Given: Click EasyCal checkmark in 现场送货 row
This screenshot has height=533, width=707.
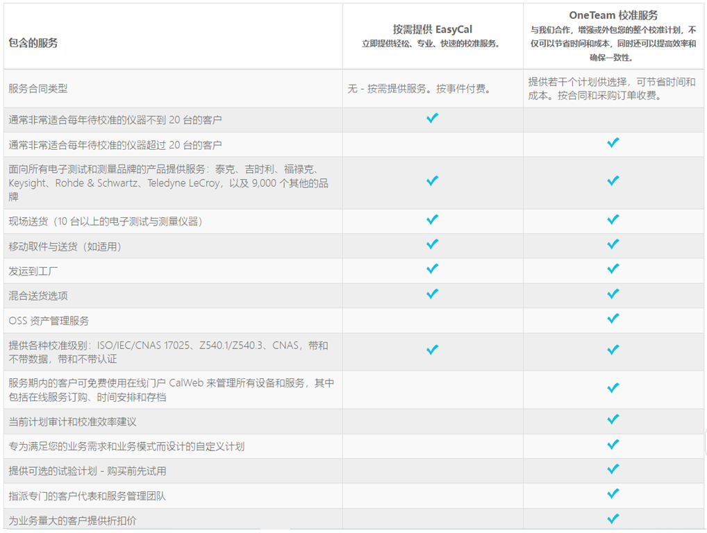Looking at the screenshot, I should click(x=432, y=220).
